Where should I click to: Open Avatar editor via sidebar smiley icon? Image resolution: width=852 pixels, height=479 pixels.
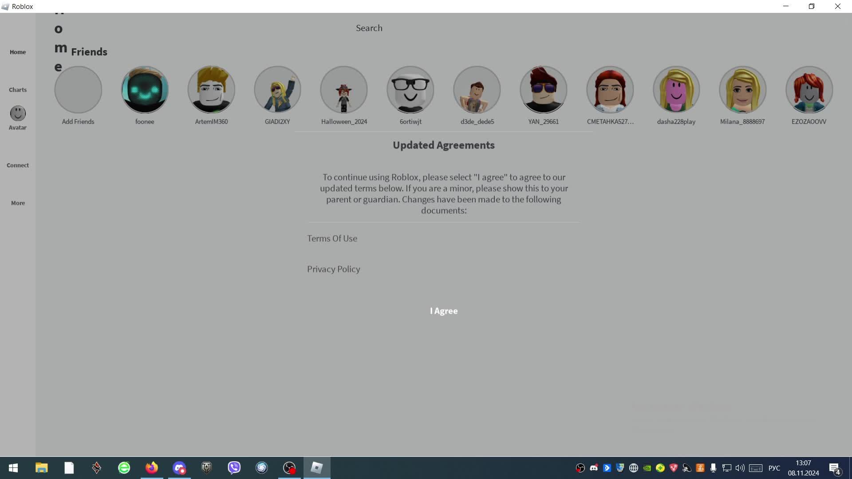tap(18, 114)
